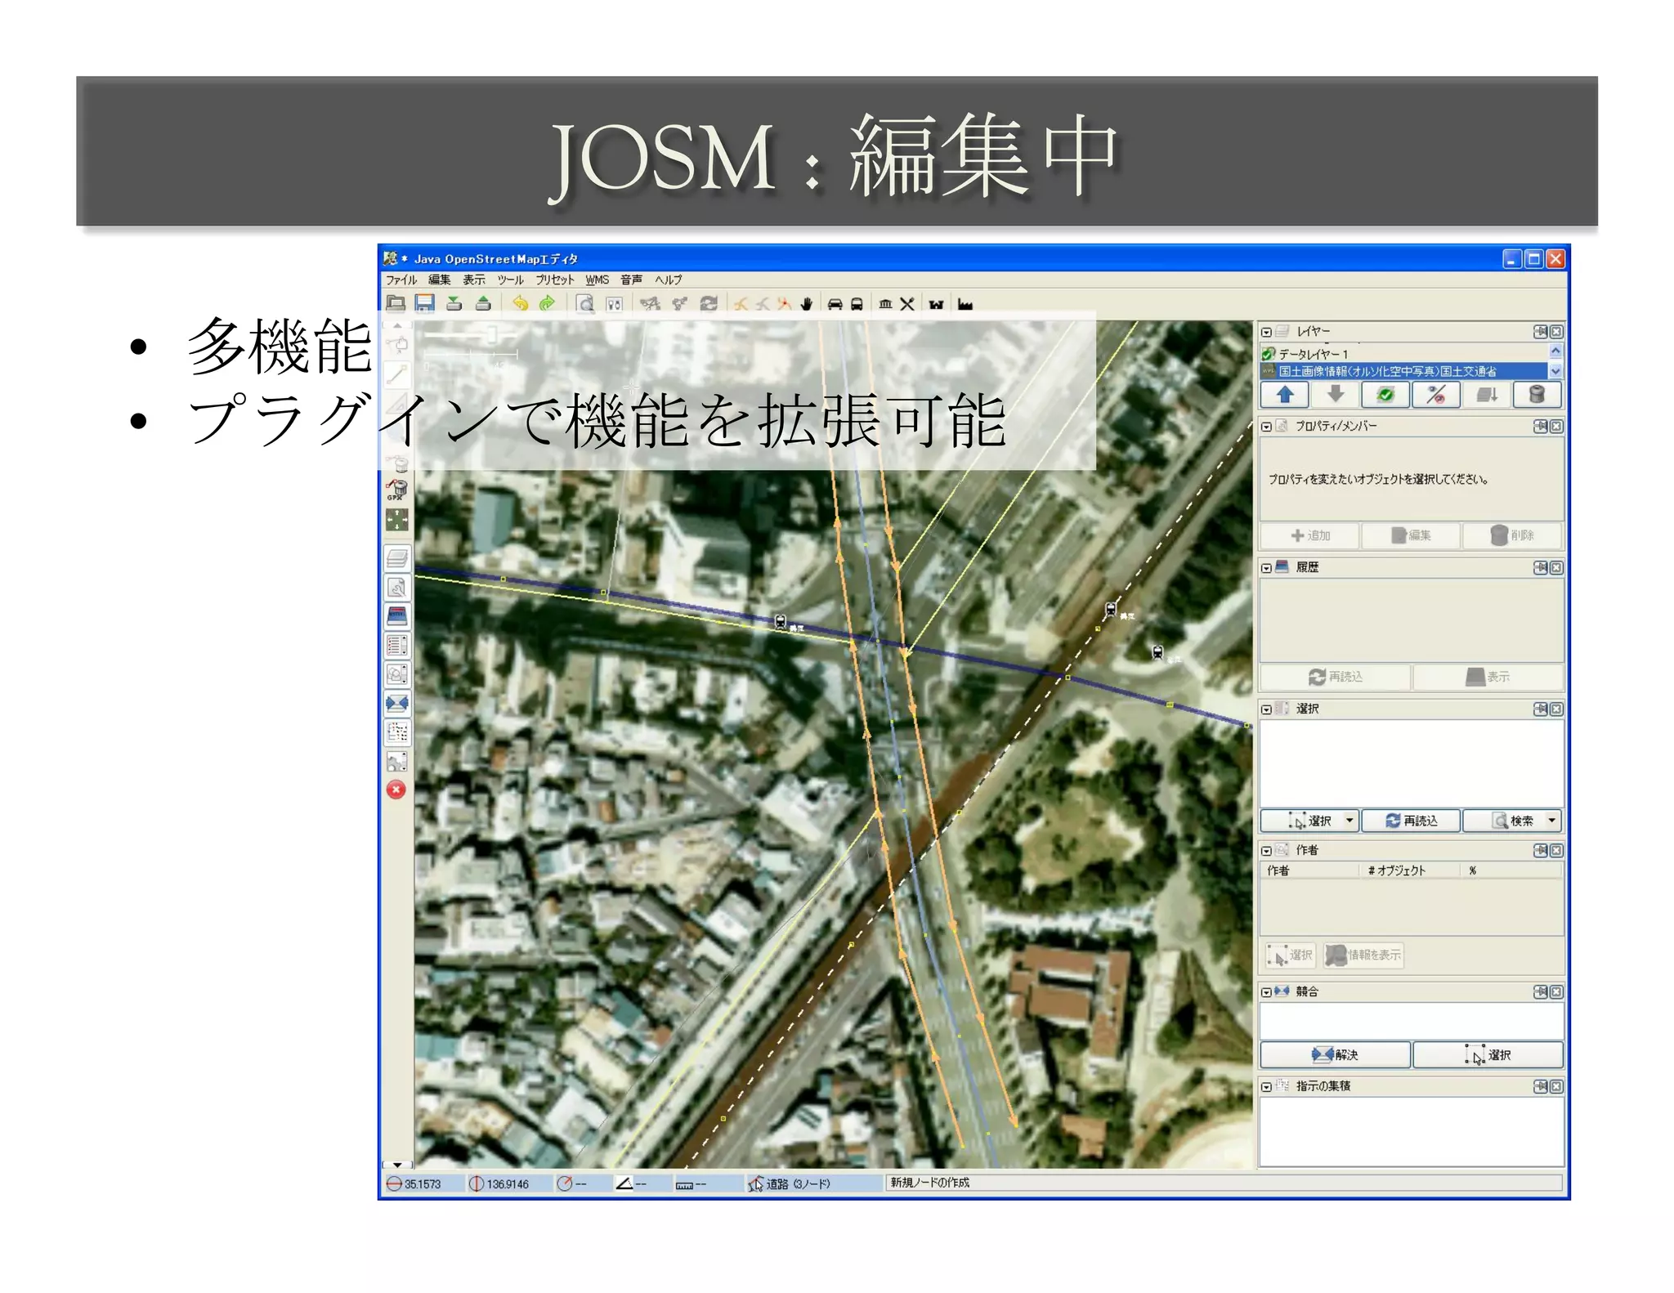This screenshot has height=1293, width=1674.
Task: Select the データレイヤー 1 layer row
Action: click(1404, 354)
